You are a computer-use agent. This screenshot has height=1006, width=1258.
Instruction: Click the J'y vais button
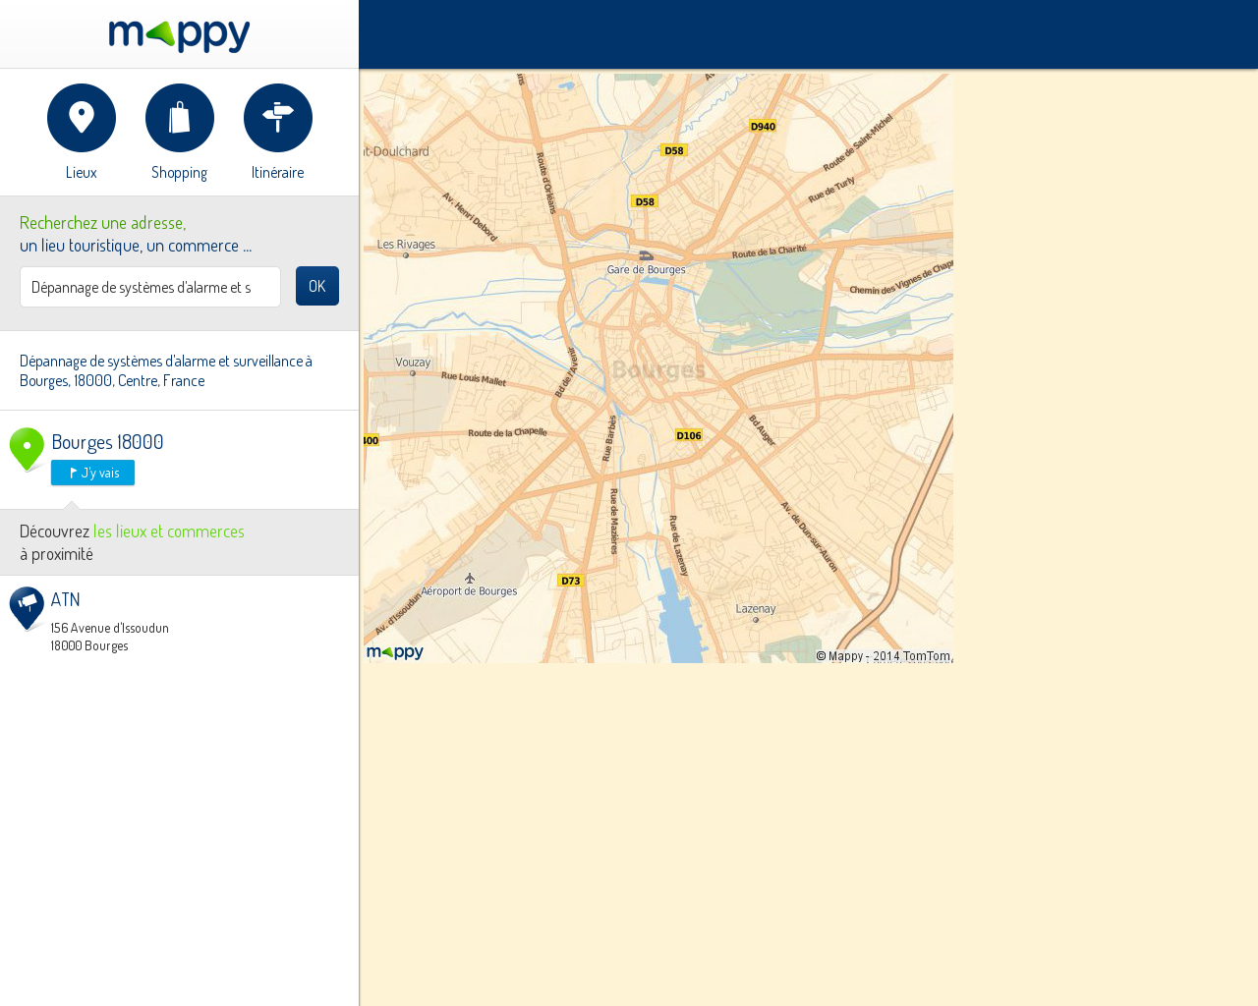92,473
